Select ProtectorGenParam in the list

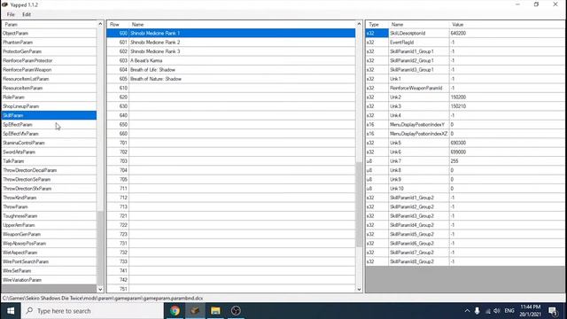click(x=49, y=51)
